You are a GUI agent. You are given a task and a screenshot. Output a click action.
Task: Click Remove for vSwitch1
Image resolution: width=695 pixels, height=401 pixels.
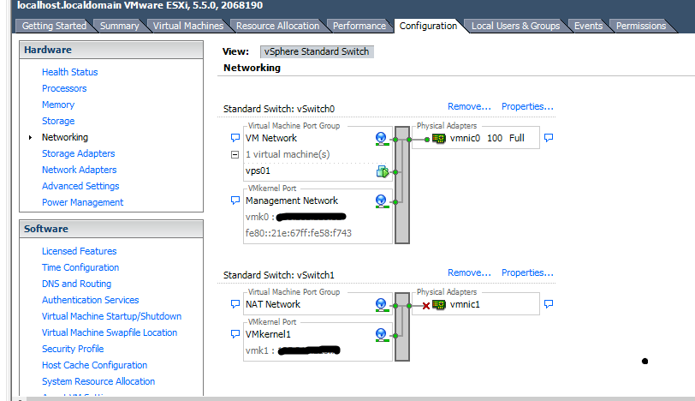[469, 272]
